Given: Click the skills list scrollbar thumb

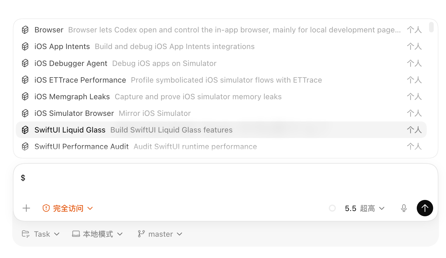Looking at the screenshot, I should 431,27.
